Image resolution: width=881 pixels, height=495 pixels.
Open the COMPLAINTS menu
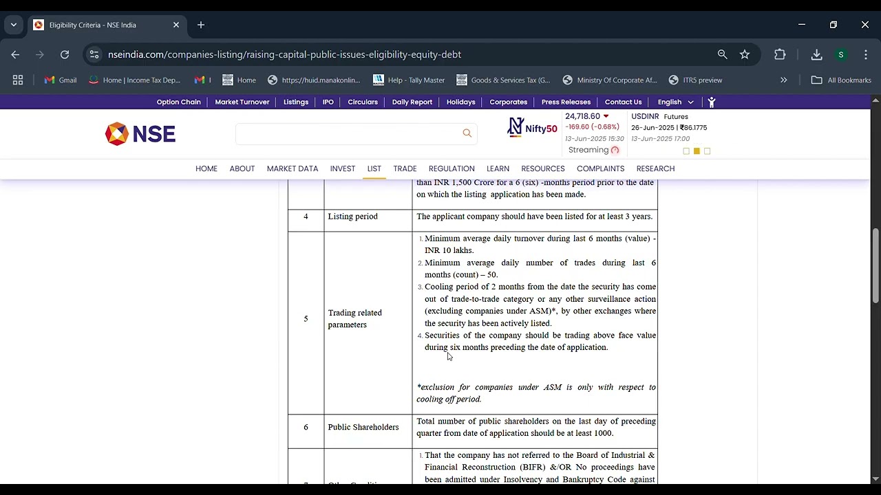601,168
